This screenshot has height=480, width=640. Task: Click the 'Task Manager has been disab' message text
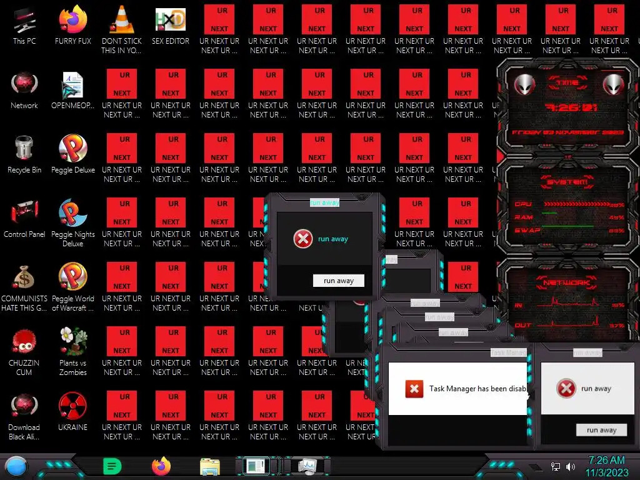click(x=477, y=389)
